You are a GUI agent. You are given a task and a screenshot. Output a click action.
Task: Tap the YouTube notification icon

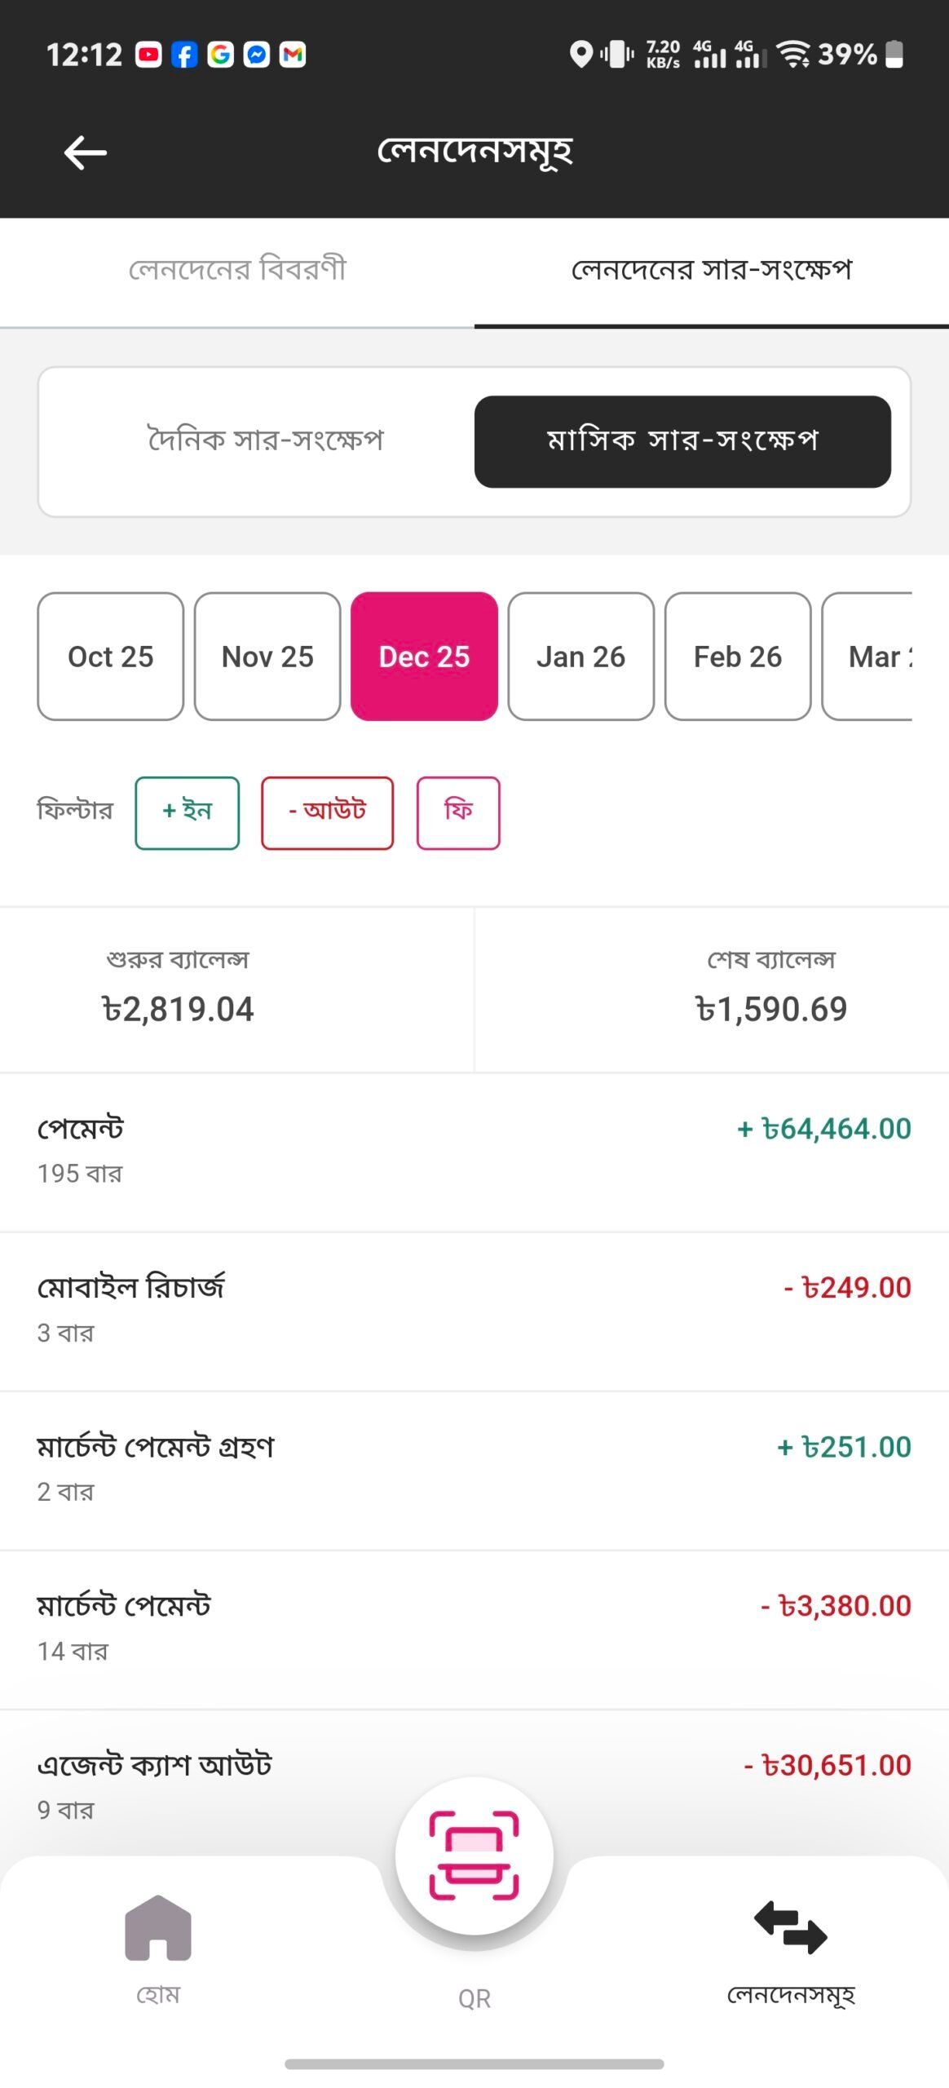(148, 55)
